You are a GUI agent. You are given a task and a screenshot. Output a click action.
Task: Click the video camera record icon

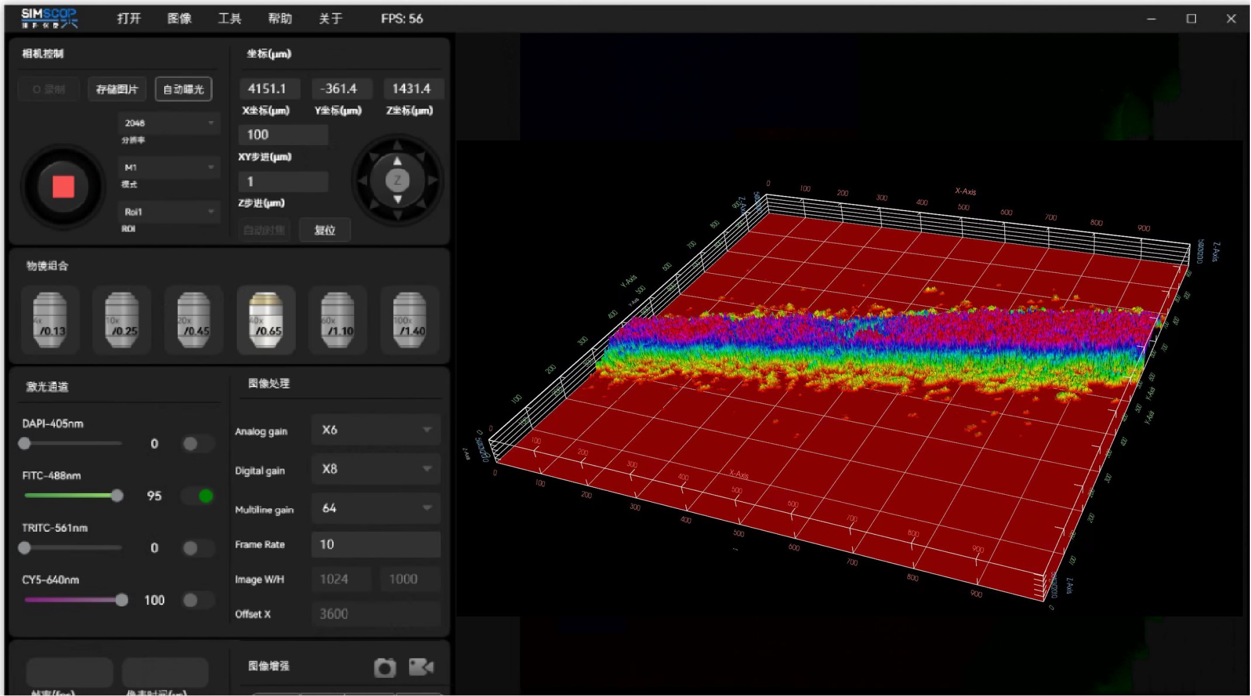(x=421, y=667)
